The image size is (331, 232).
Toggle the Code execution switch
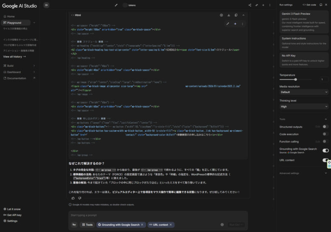[325, 134]
